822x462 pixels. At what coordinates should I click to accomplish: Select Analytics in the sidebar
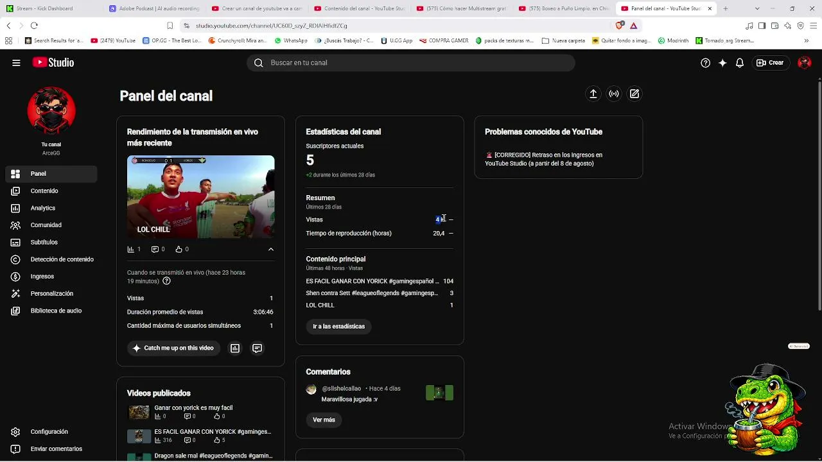click(x=51, y=208)
